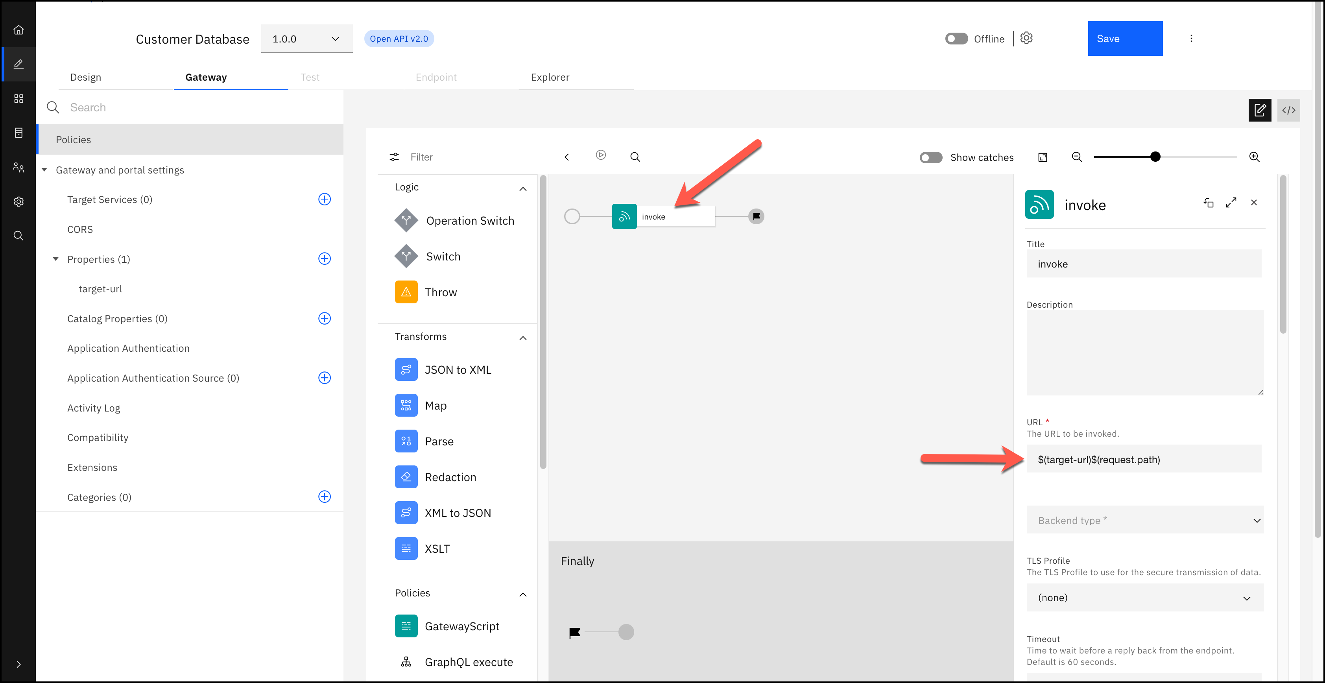Switch to the Design tab
This screenshot has height=683, width=1325.
pyautogui.click(x=85, y=77)
